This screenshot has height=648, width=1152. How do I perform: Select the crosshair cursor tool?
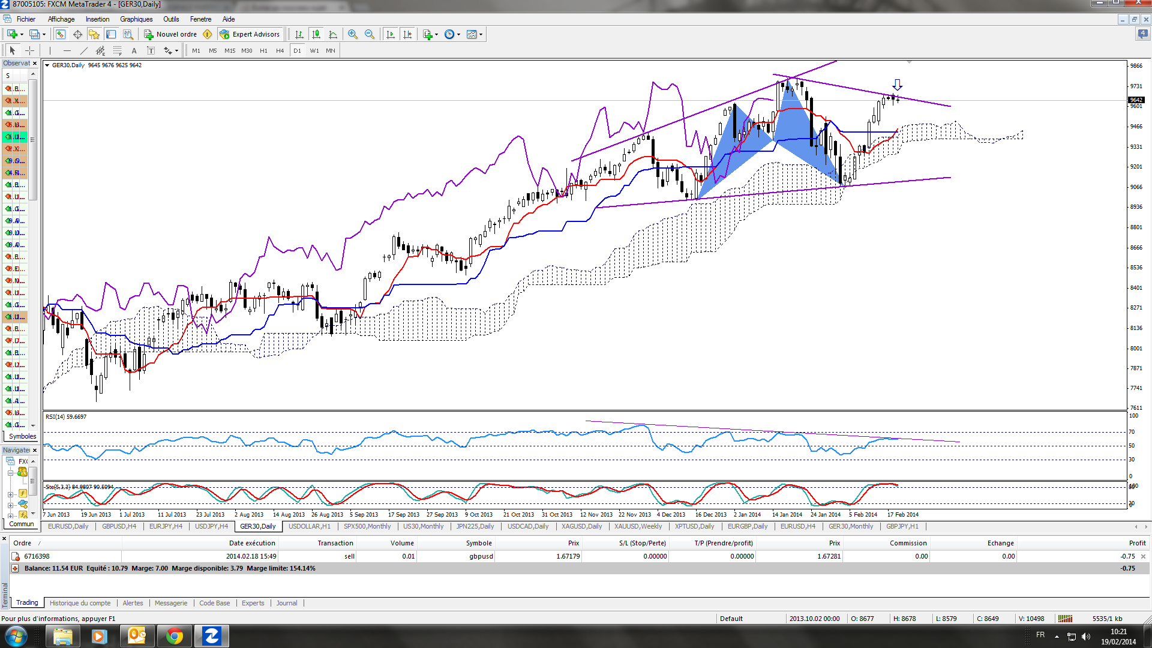point(29,51)
